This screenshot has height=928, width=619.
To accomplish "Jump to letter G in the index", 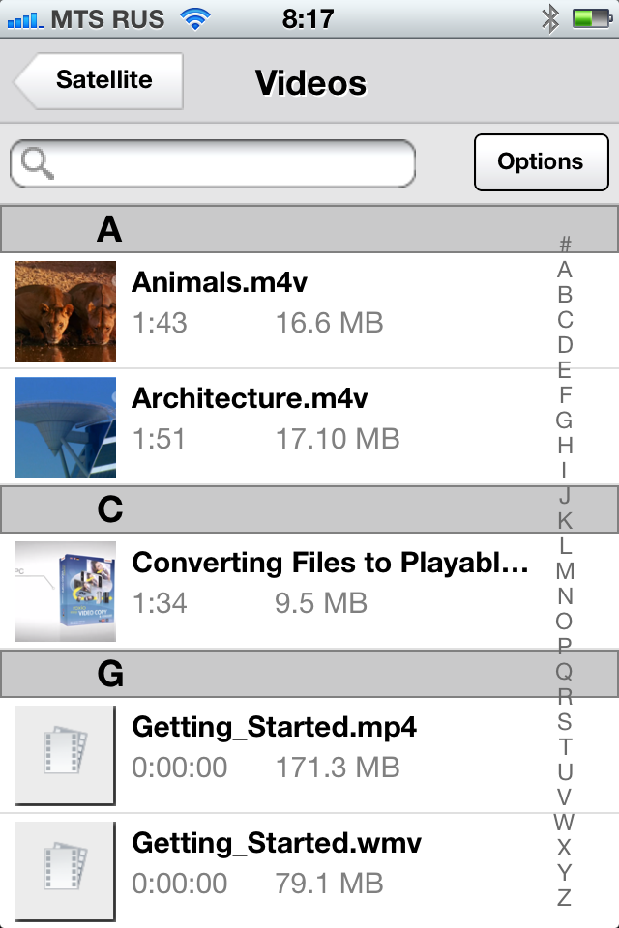I will click(x=565, y=420).
